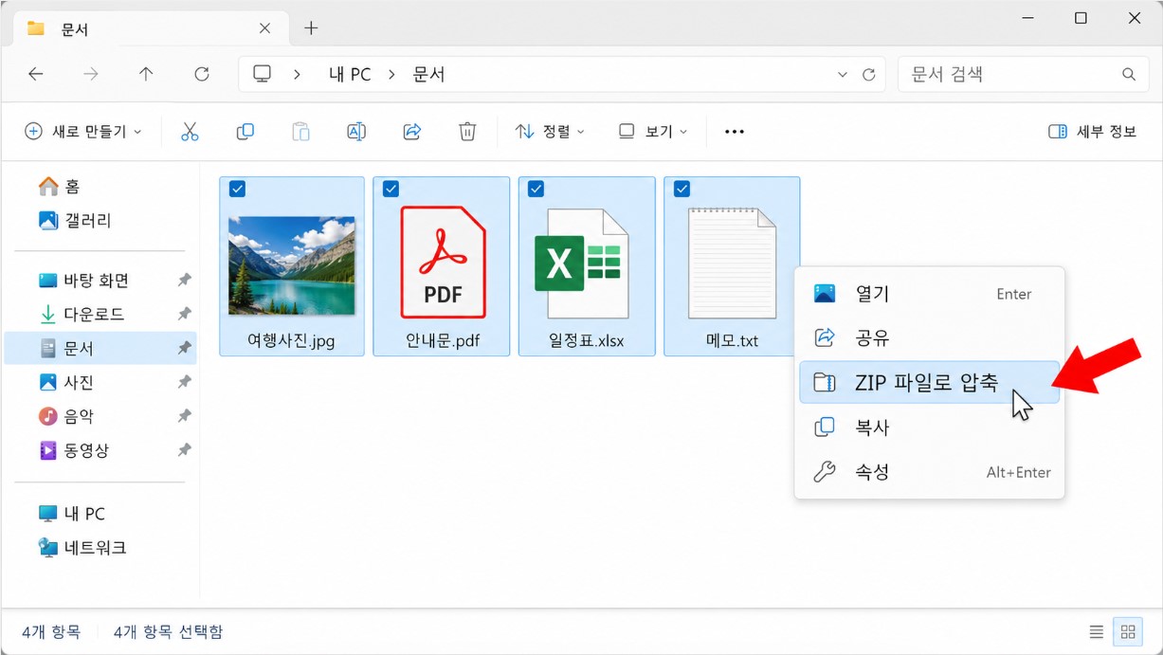
Task: Click the refresh icon inside address bar
Action: [868, 74]
